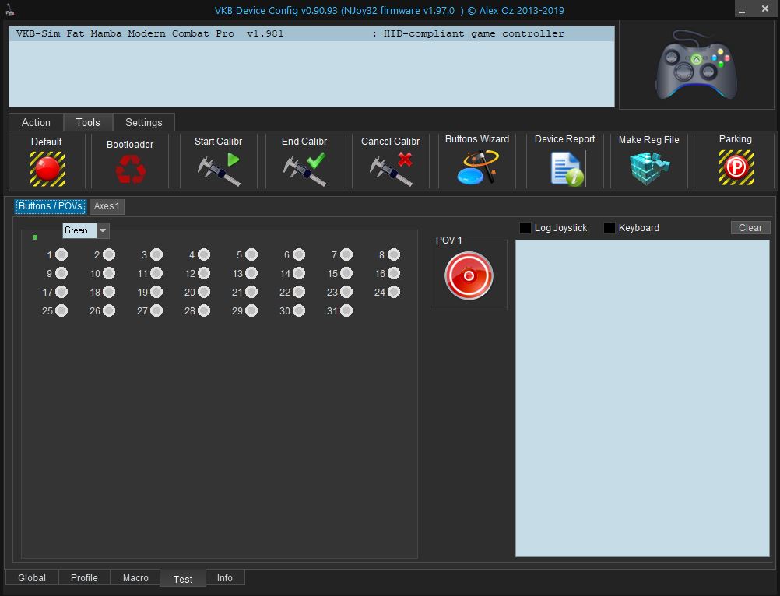780x596 pixels.
Task: Launch the Buttons Wizard
Action: [477, 167]
